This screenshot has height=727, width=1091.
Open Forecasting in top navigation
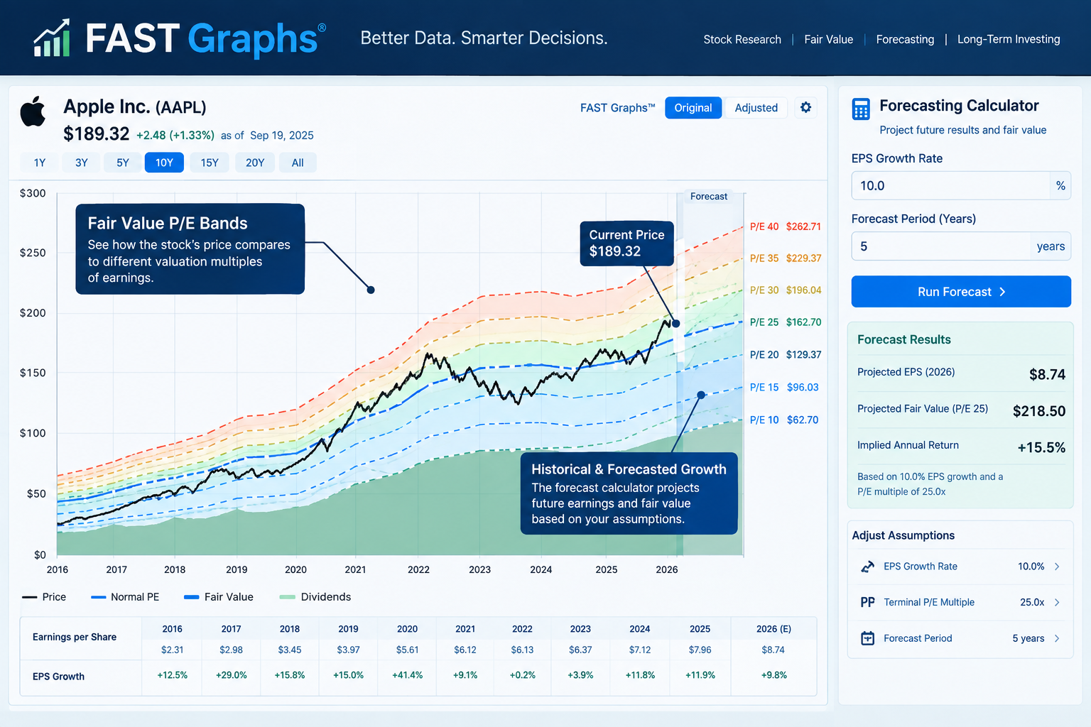(905, 39)
